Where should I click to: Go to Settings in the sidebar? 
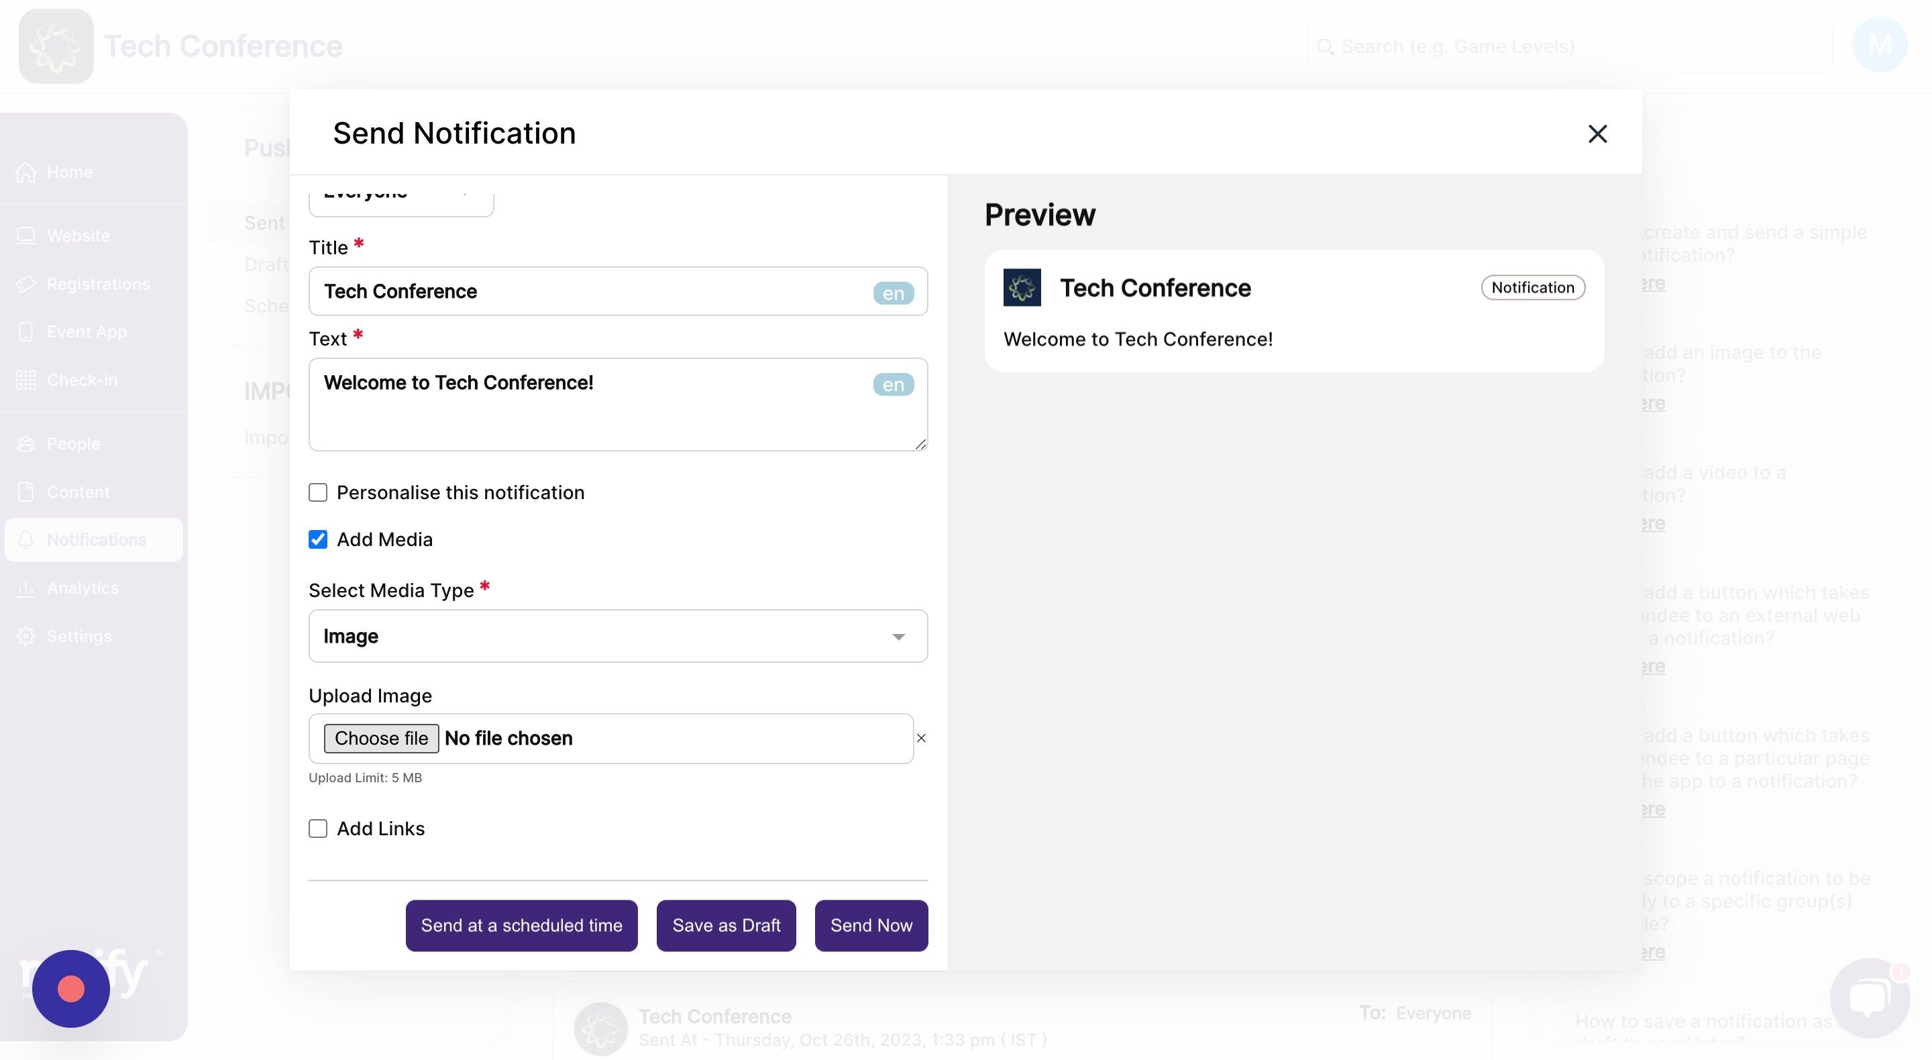78,635
